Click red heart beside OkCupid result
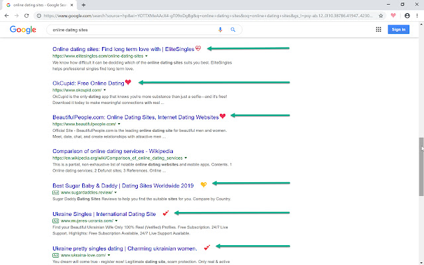 (128, 82)
